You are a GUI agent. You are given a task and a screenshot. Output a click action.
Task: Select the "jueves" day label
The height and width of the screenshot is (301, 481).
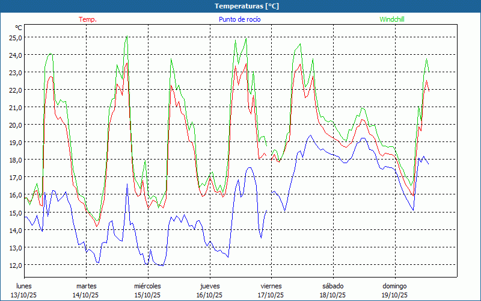(x=209, y=286)
